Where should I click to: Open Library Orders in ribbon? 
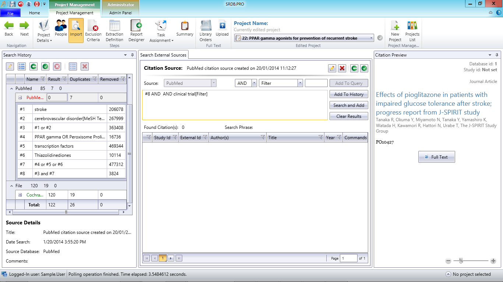[x=205, y=31]
